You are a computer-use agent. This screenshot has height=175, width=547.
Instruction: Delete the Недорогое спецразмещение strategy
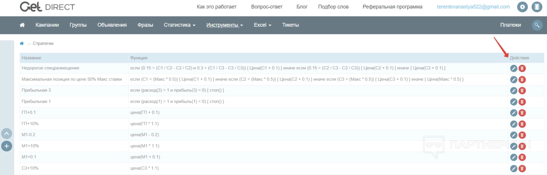522,68
